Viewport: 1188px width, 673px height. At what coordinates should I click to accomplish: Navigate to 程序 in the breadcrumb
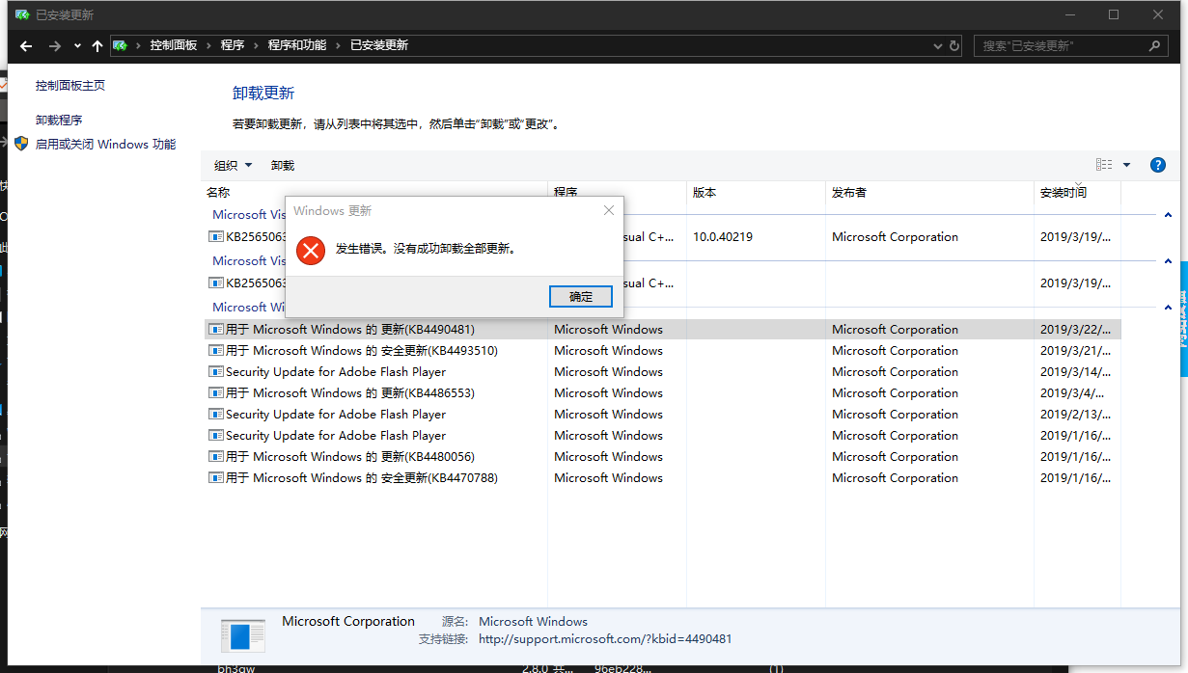click(233, 45)
